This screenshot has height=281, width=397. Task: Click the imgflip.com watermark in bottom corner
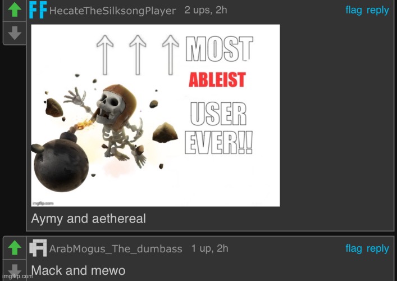point(17,276)
